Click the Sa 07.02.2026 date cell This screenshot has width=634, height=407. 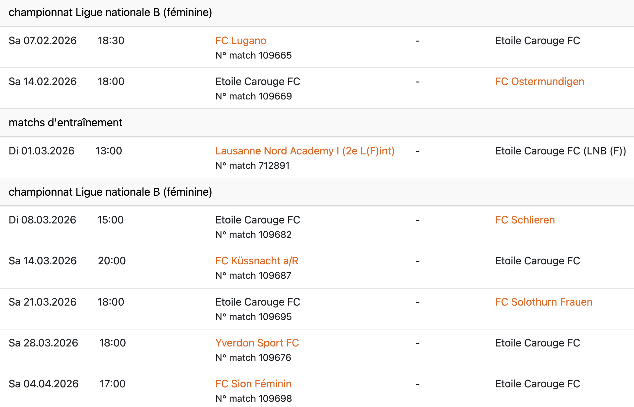(x=43, y=41)
